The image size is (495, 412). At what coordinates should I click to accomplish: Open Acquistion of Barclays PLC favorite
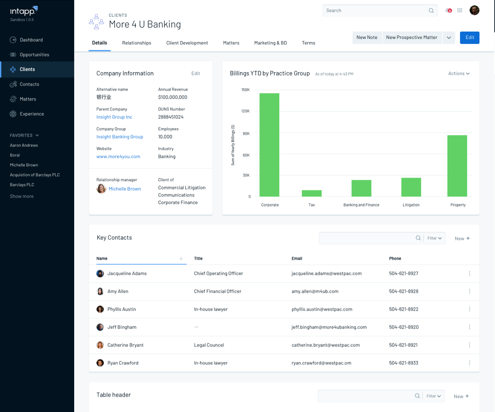tap(35, 175)
